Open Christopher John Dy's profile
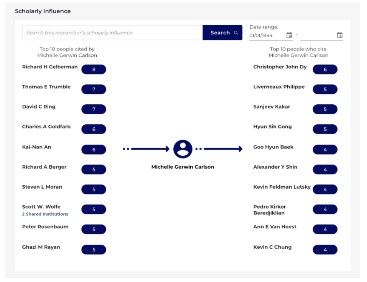367x282 pixels. tap(280, 67)
